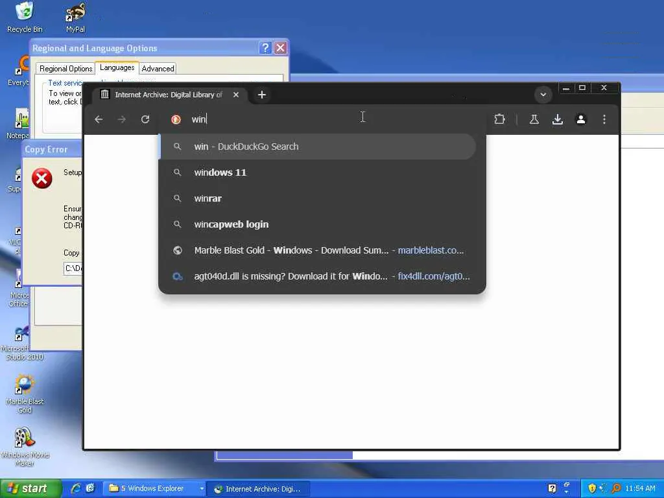This screenshot has height=498, width=664.
Task: Click the Start button
Action: [30, 489]
